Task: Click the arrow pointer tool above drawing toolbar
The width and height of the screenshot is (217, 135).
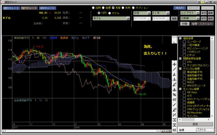Action: [x=174, y=43]
